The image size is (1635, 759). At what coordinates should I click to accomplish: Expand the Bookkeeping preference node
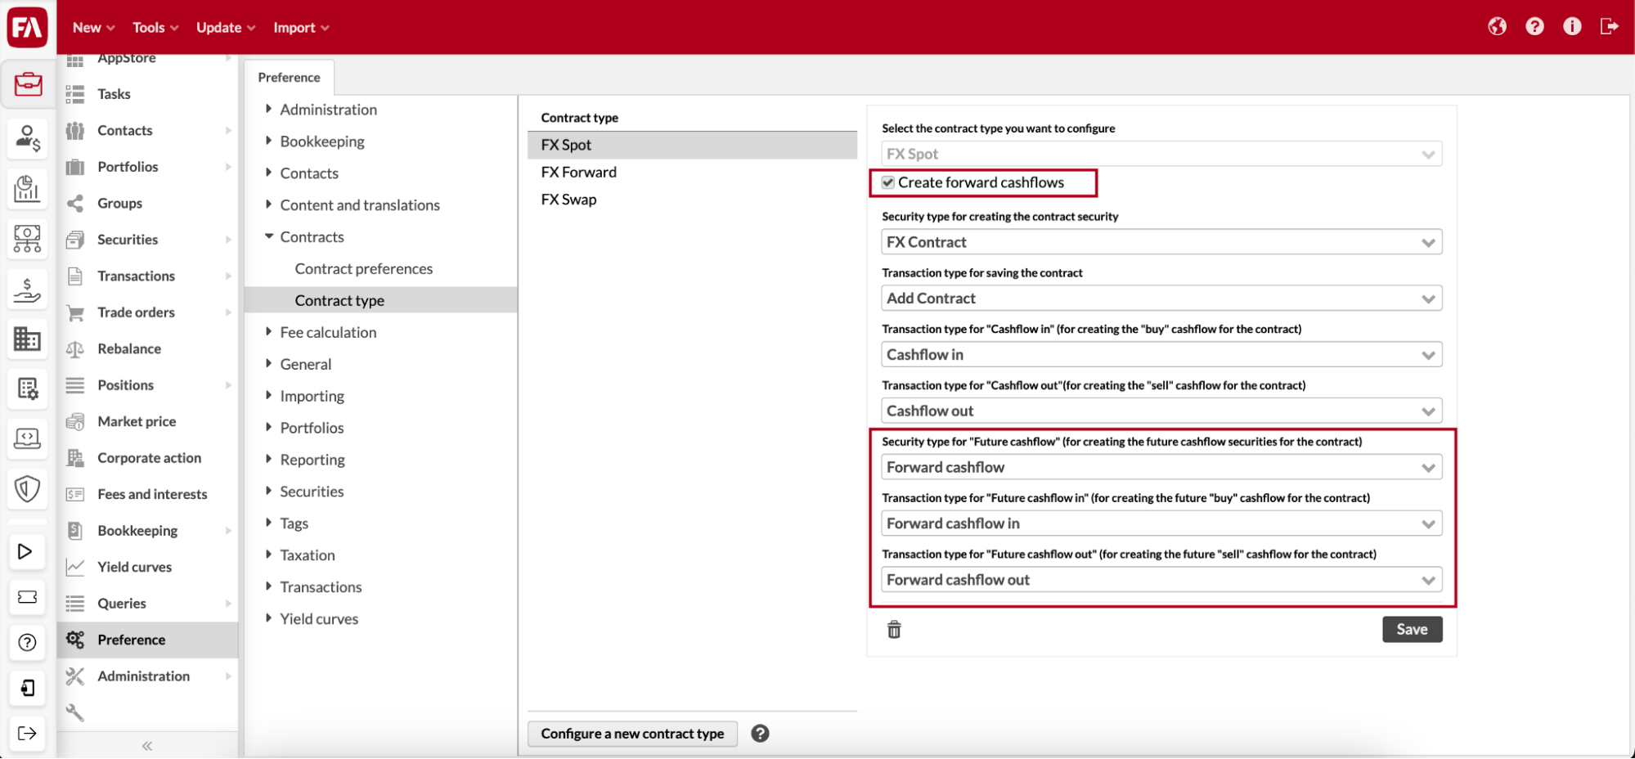(269, 141)
